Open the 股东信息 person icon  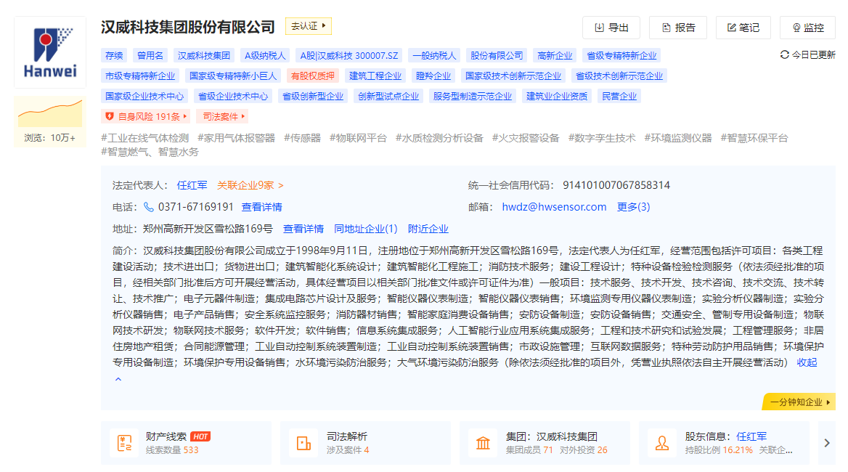point(662,443)
